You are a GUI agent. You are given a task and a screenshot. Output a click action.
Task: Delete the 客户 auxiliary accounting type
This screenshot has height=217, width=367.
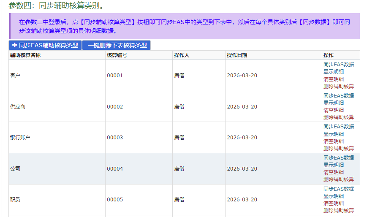[338, 86]
